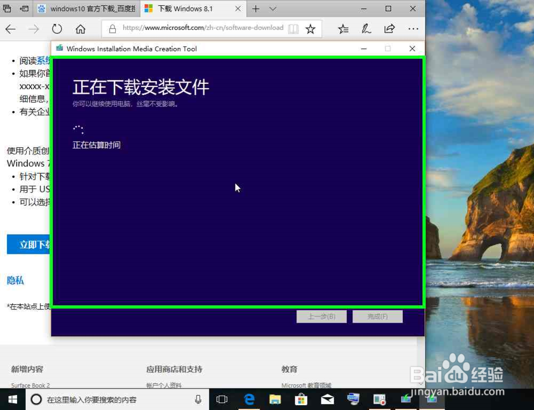Set these tabs aside
This screenshot has width=534, height=410.
(24, 9)
